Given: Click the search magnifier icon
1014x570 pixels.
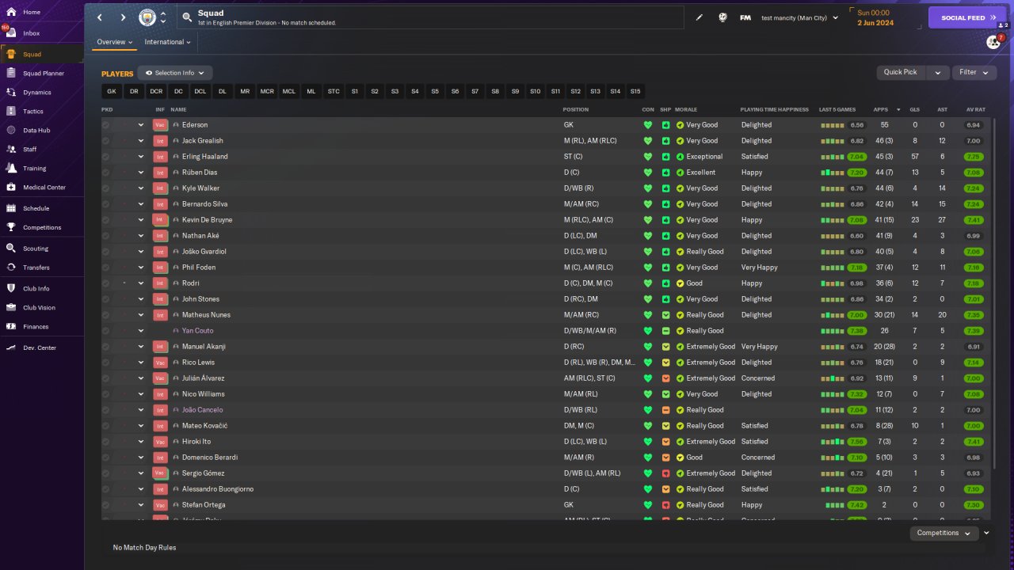Looking at the screenshot, I should coord(187,17).
